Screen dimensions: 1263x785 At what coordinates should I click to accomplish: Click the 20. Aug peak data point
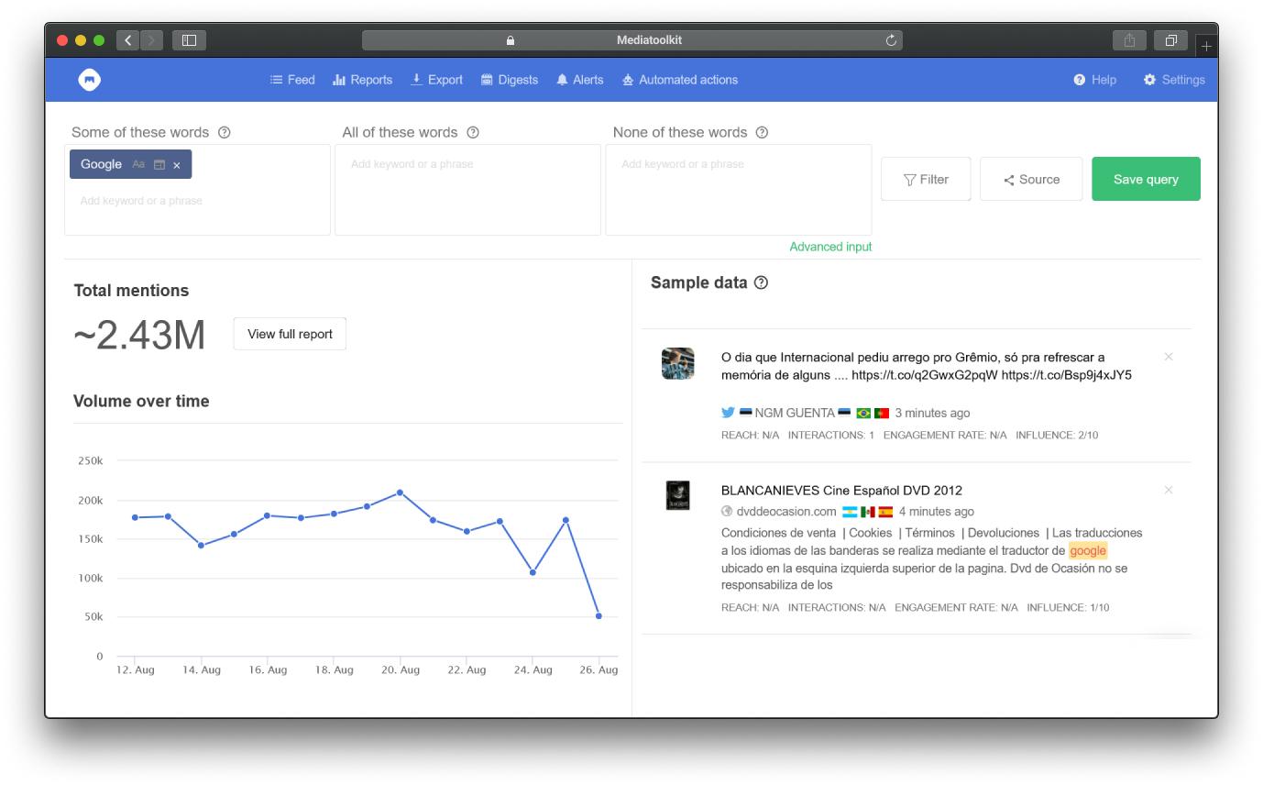tap(400, 492)
